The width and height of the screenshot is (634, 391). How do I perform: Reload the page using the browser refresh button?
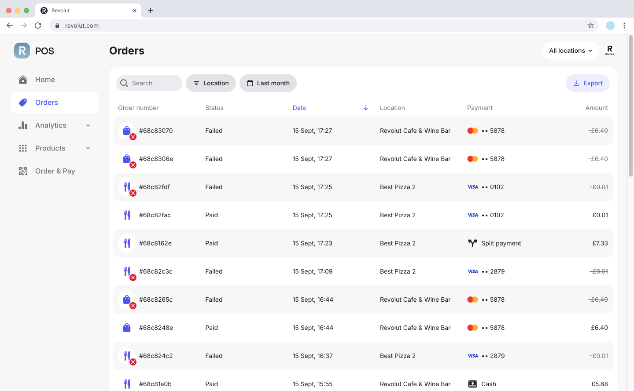(x=38, y=26)
